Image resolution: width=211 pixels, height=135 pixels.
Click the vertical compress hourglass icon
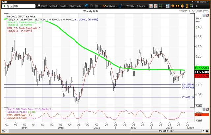pos(187,6)
